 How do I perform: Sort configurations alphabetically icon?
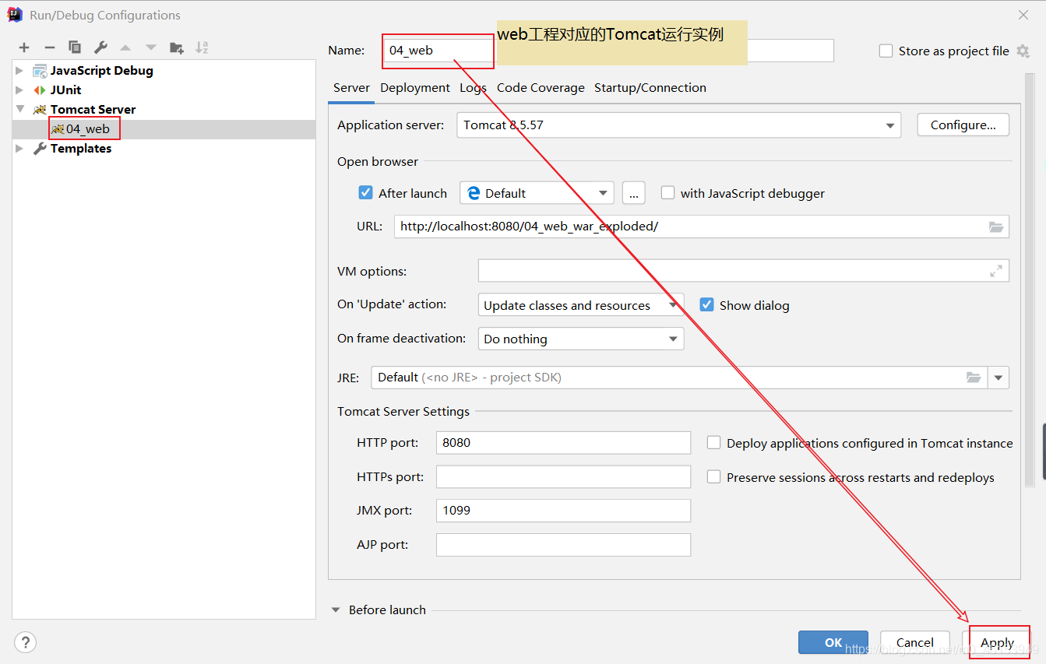tap(202, 47)
